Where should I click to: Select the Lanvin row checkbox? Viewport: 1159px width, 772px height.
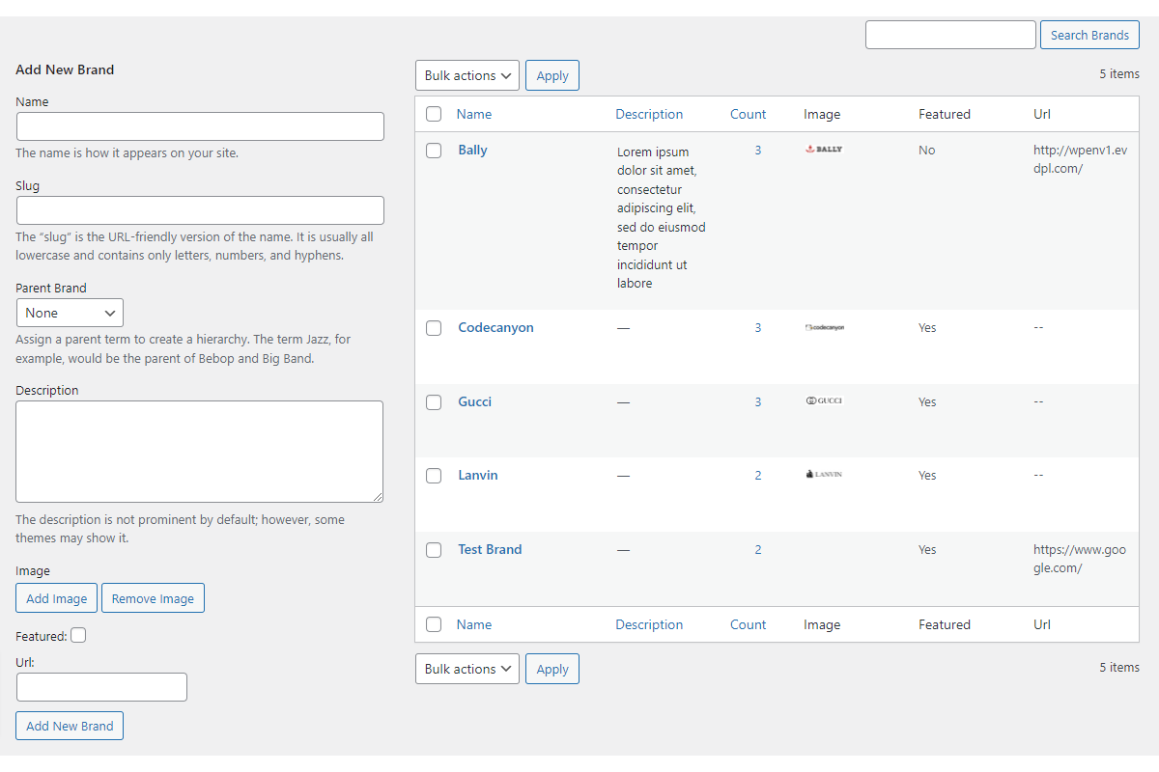point(434,476)
